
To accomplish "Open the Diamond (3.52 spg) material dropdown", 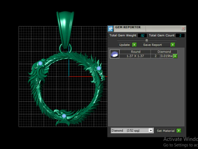I will pyautogui.click(x=151, y=130).
